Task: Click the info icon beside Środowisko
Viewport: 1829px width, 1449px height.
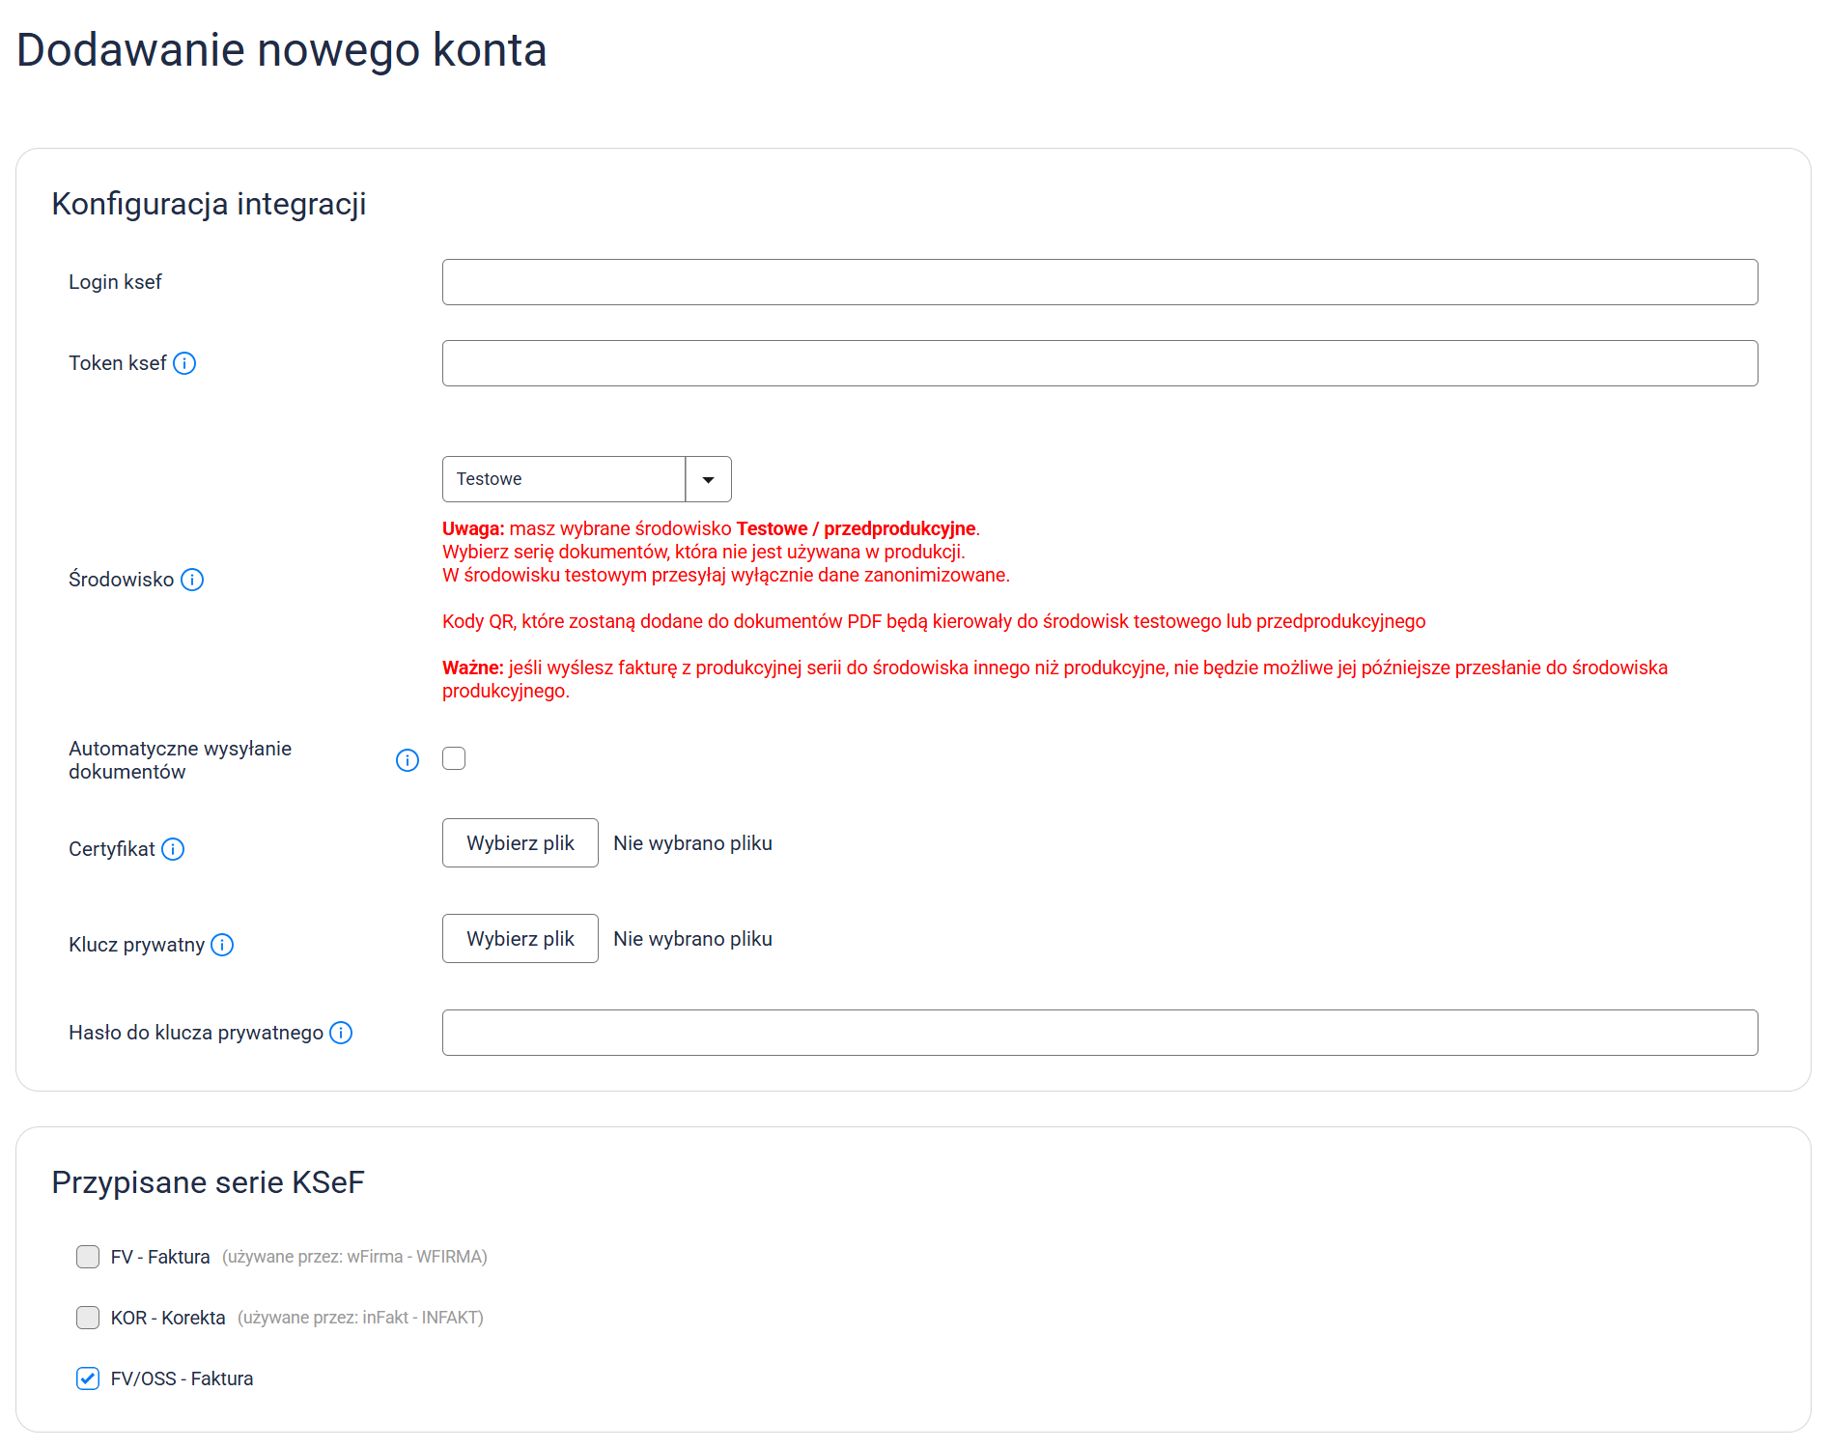Action: point(192,580)
